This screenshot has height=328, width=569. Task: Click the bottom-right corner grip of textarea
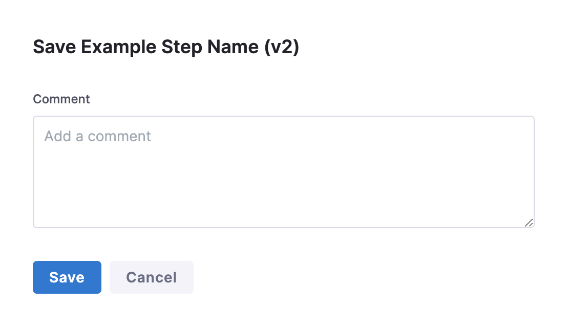[529, 223]
